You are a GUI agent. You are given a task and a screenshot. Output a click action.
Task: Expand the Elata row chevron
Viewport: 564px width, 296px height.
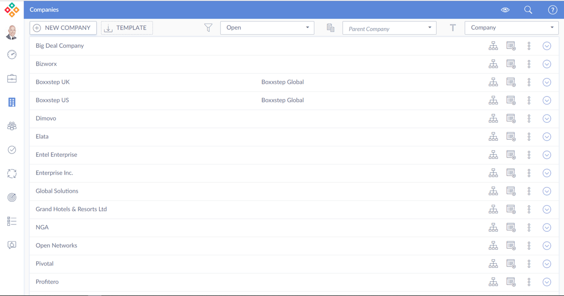click(547, 137)
